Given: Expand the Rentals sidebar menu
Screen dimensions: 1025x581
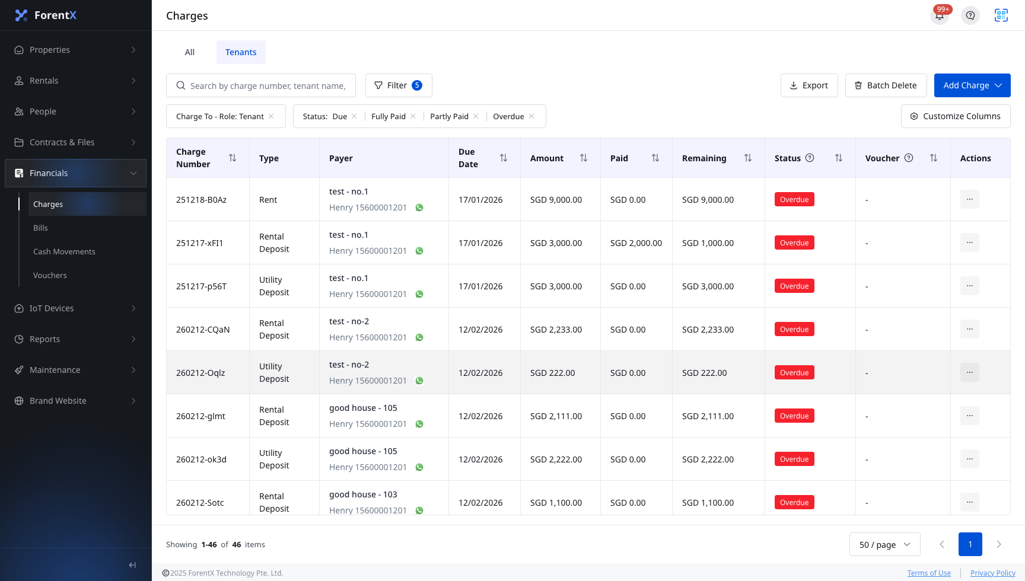Looking at the screenshot, I should coord(75,81).
